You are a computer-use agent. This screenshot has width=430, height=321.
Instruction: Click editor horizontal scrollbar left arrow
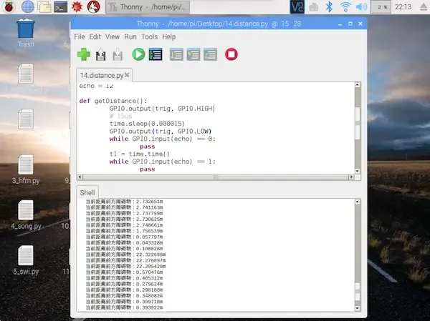80,177
